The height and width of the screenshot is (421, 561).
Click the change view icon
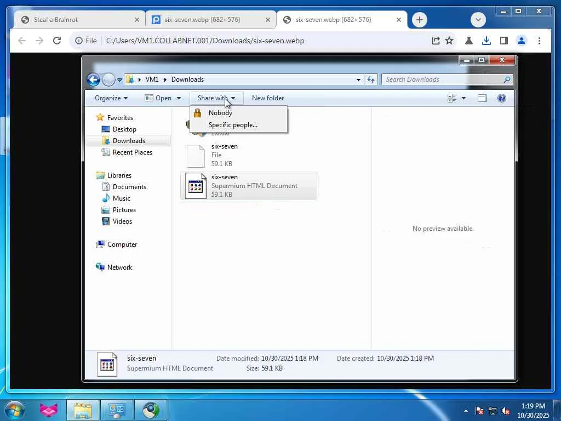click(452, 98)
